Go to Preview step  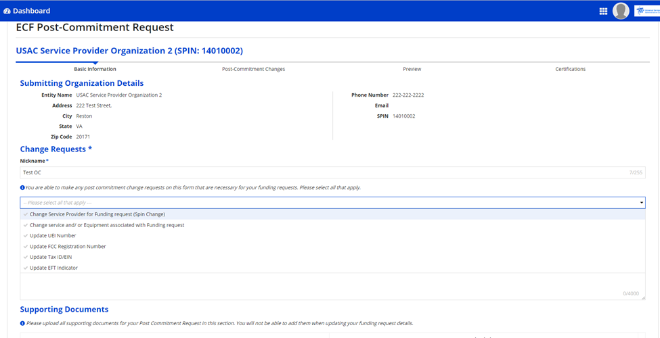coord(412,69)
